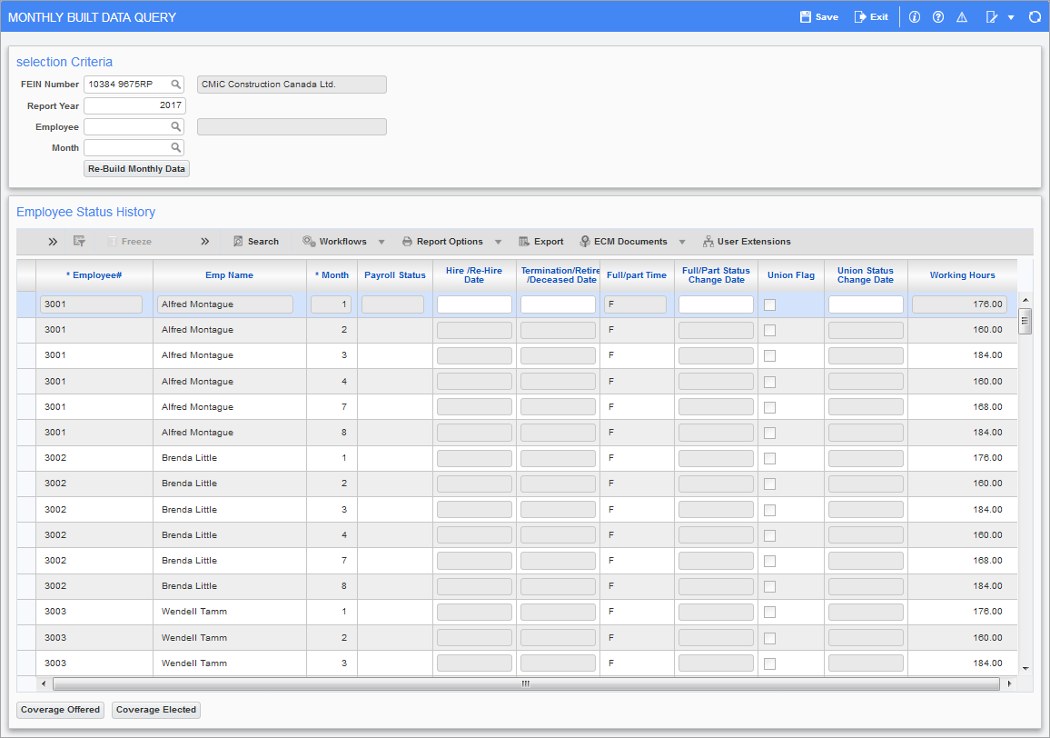This screenshot has height=738, width=1050.
Task: Click the filter/query icon in table toolbar
Action: pos(79,242)
